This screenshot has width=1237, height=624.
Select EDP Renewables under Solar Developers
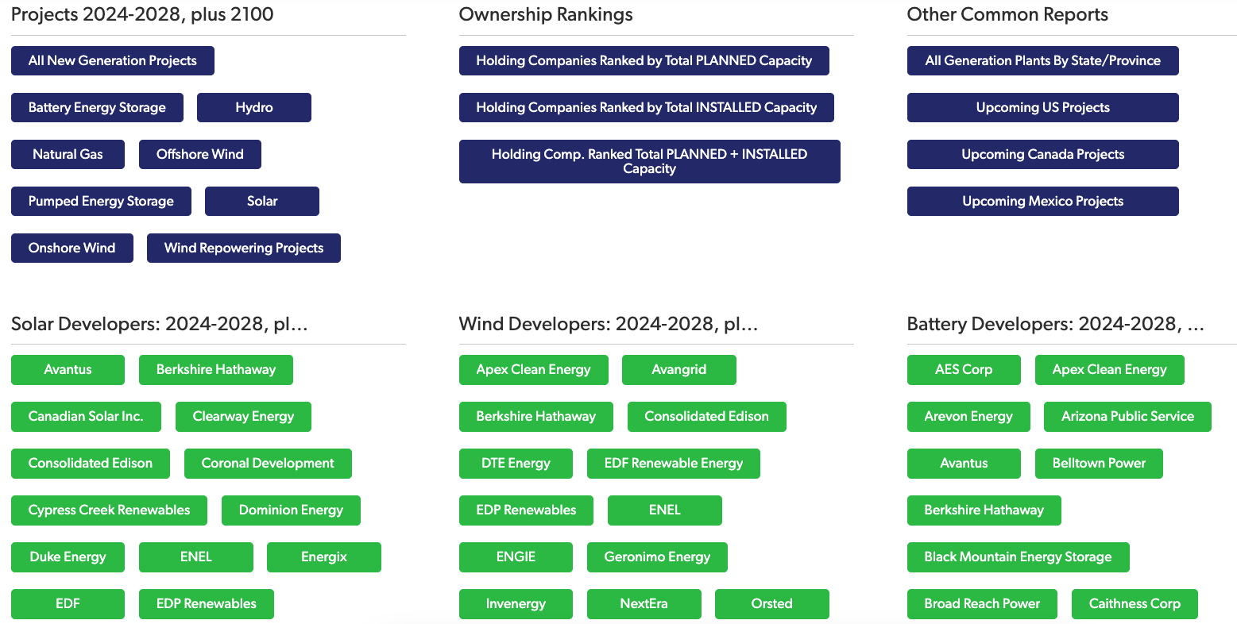(x=207, y=603)
